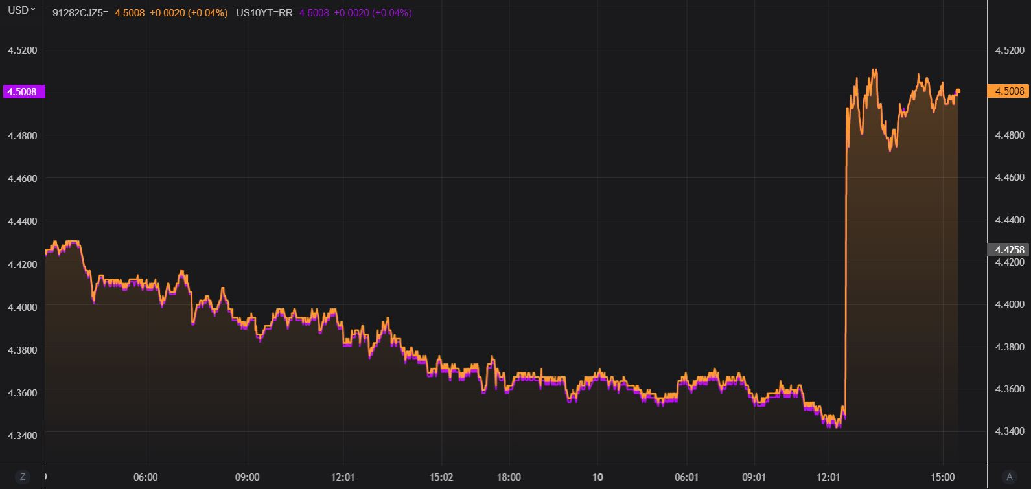
Task: Click the purple 4.5008 price tag on left axis
Action: (25, 92)
